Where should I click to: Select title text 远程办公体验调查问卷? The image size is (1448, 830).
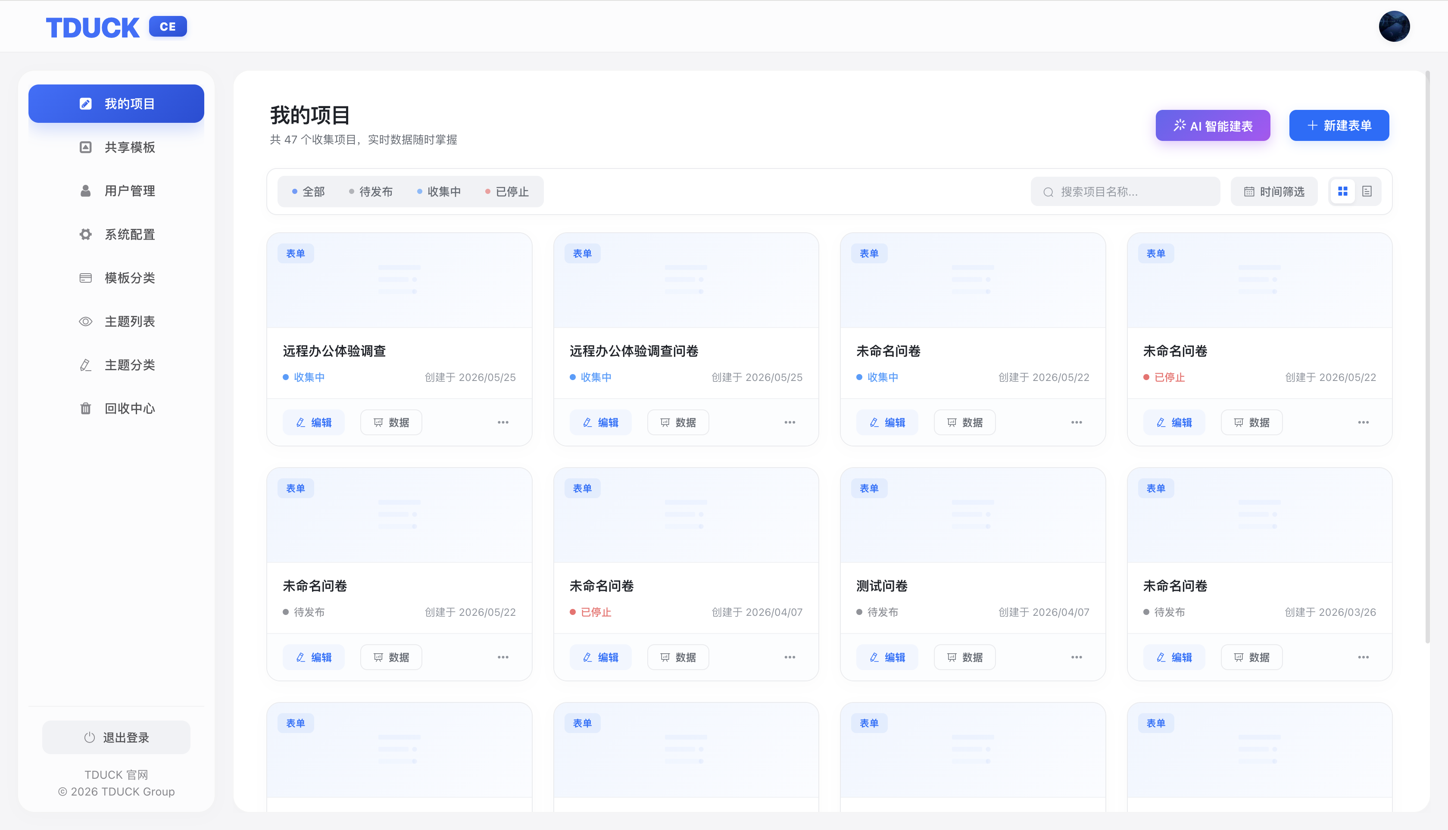(634, 351)
